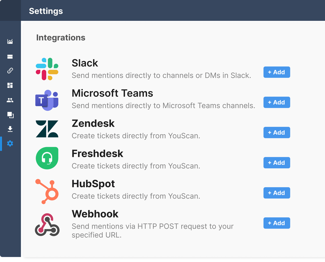Open the analytics chart sidebar icon
Viewport: 325px width, 262px height.
(10, 42)
